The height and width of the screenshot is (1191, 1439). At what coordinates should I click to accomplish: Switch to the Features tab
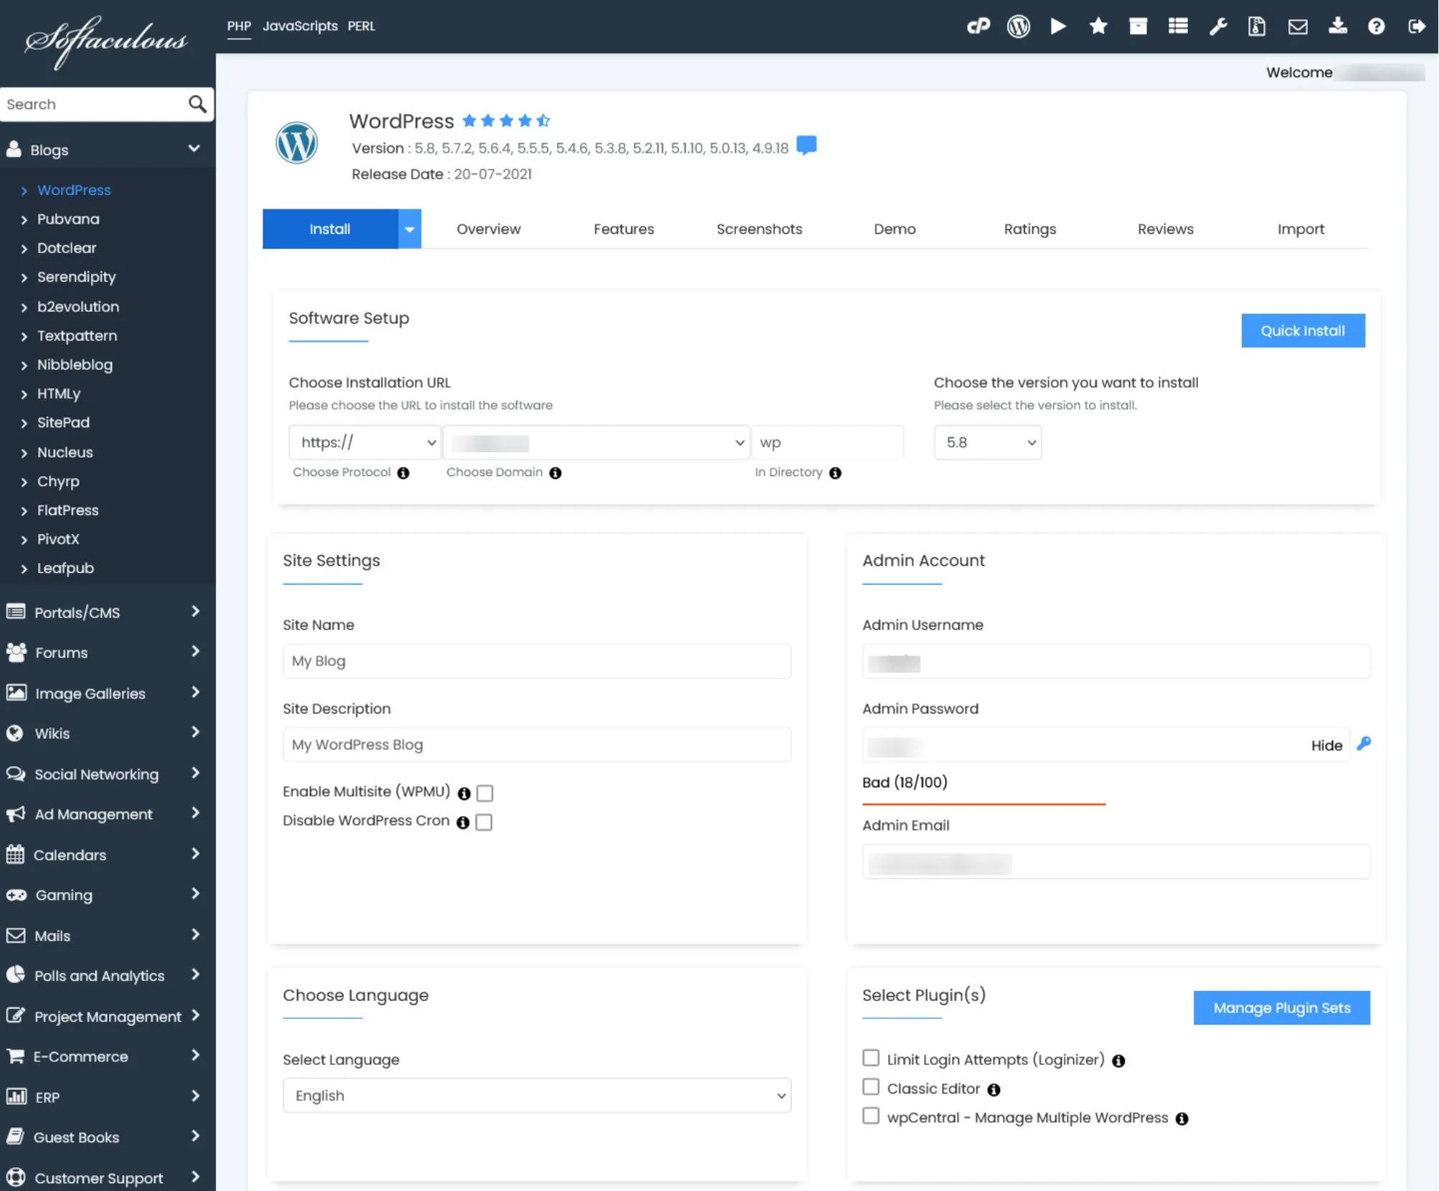pyautogui.click(x=623, y=228)
